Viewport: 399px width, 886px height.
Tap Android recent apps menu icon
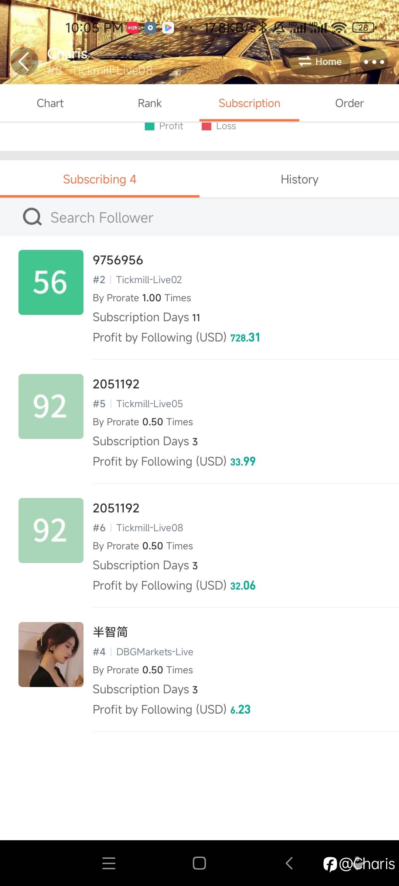pyautogui.click(x=109, y=863)
